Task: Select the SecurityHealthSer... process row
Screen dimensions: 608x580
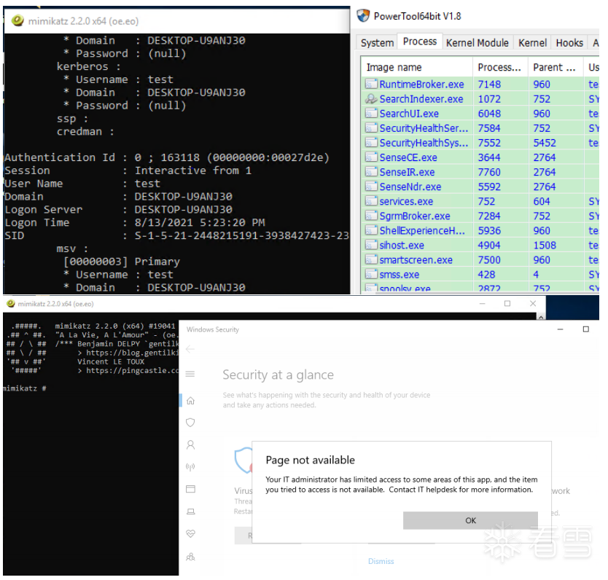Action: click(x=481, y=128)
